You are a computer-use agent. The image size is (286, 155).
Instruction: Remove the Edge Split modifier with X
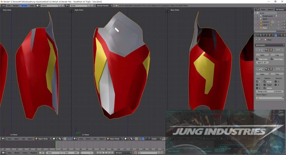(x=283, y=50)
